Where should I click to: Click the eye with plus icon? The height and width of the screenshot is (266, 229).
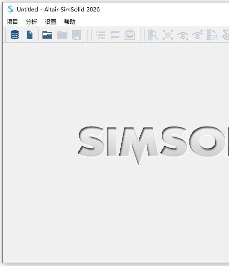(198, 34)
